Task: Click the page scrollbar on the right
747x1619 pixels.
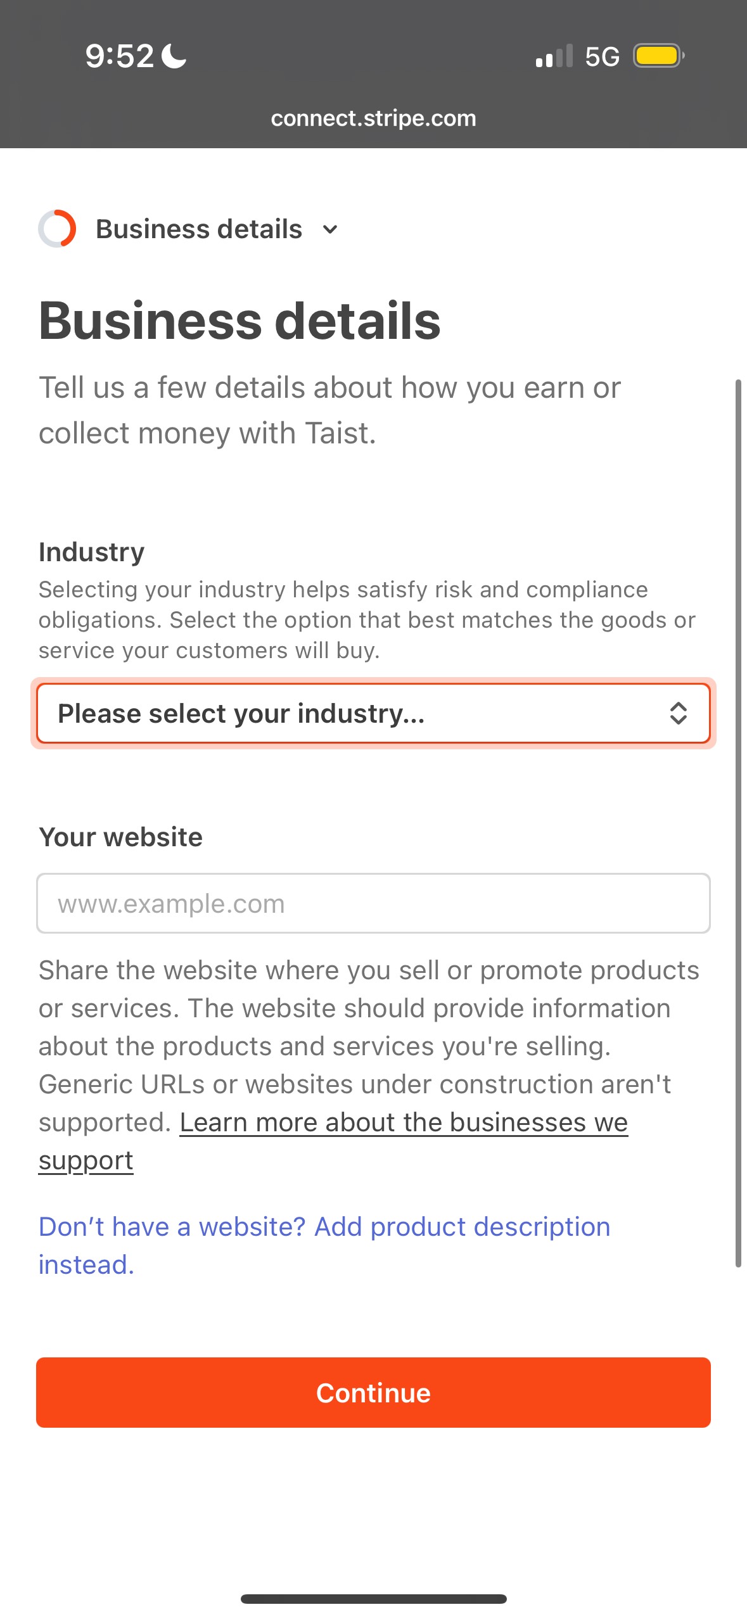Action: [738, 823]
